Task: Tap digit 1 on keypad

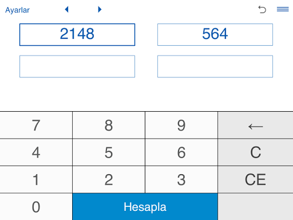Action: click(x=36, y=179)
